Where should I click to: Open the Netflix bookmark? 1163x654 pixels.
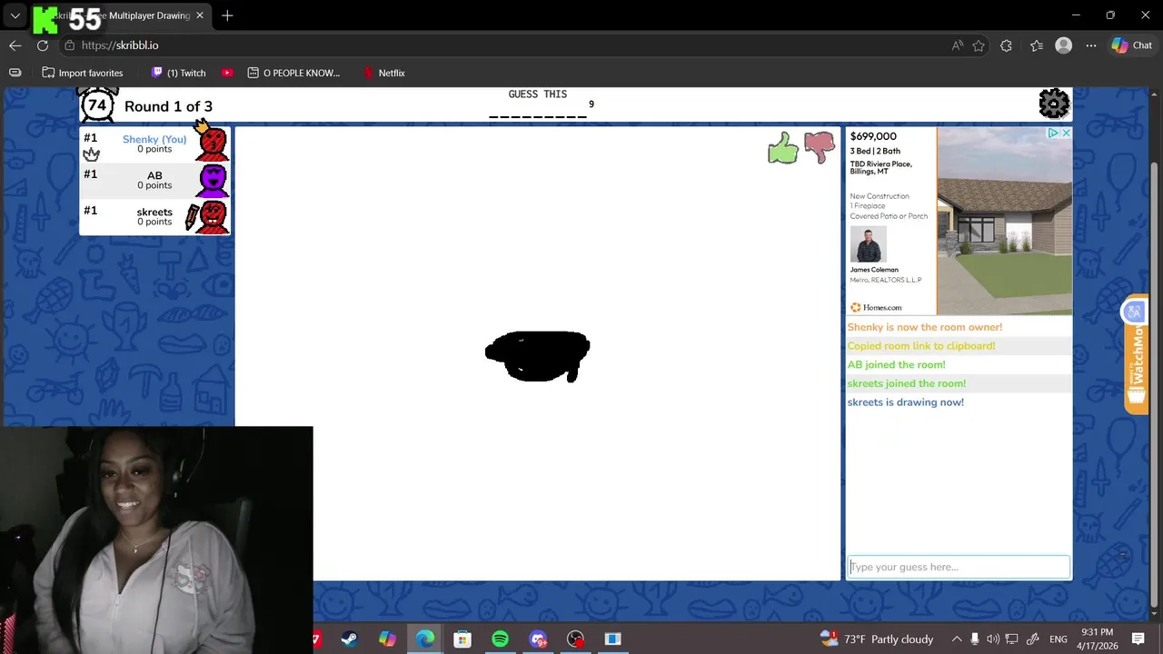tap(383, 73)
